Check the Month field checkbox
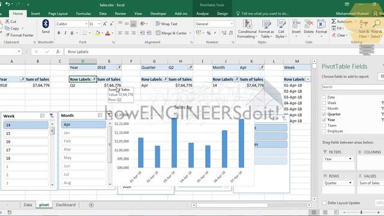384x216 pixels. 324,109
